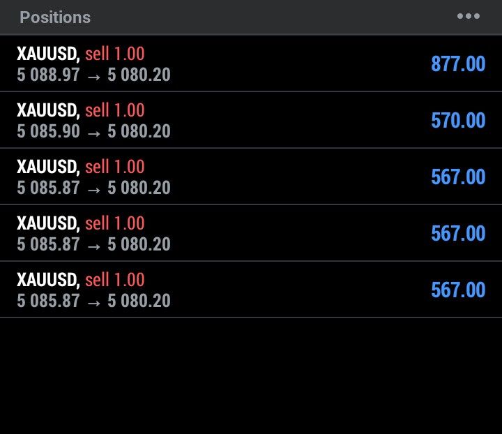502x434 pixels.
Task: Tap the XAUUSD symbol on the 570.00 position
Action: click(47, 110)
